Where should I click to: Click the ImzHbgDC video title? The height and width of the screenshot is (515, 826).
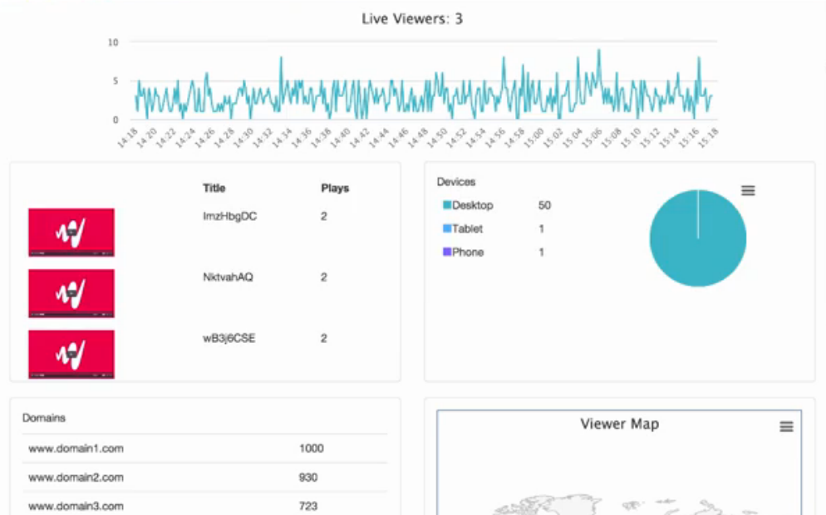point(224,216)
